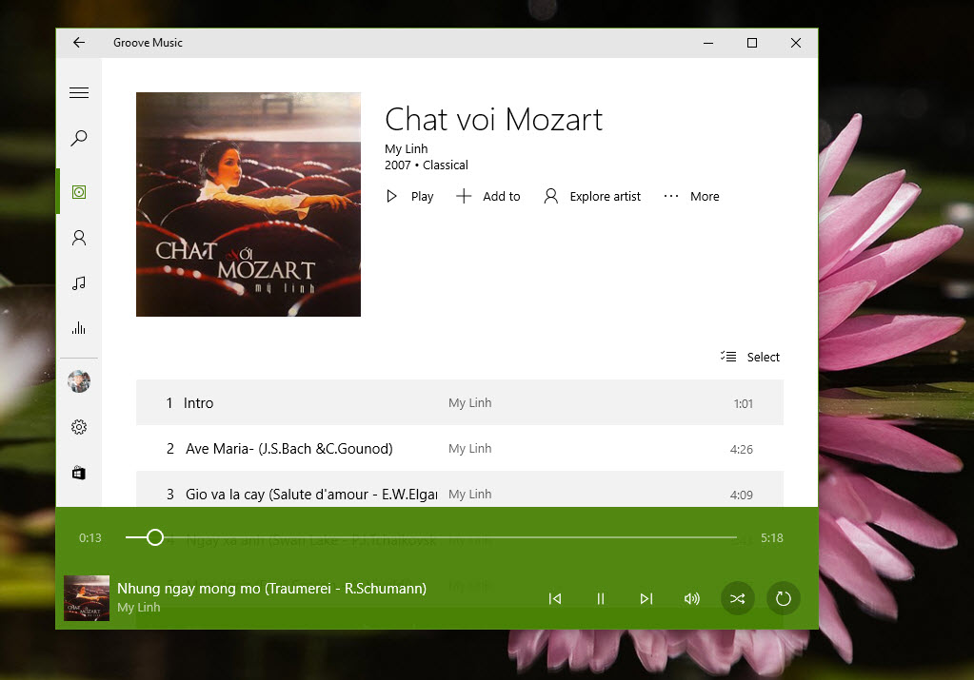
Task: Toggle repeat playback mode
Action: pyautogui.click(x=783, y=598)
